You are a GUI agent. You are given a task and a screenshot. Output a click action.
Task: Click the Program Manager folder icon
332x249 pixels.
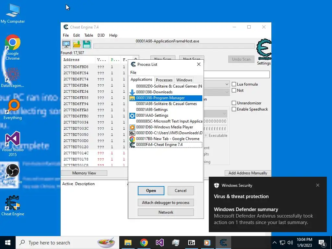click(x=132, y=98)
